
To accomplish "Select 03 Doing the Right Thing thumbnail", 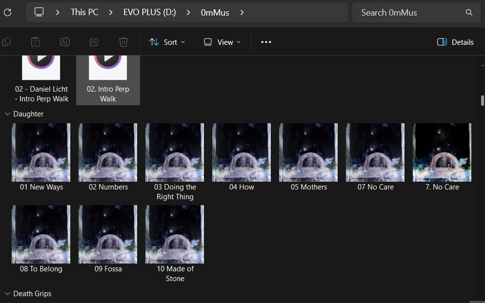I will click(x=175, y=152).
